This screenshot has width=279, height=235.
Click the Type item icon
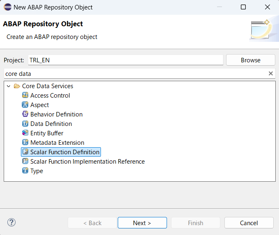point(25,171)
